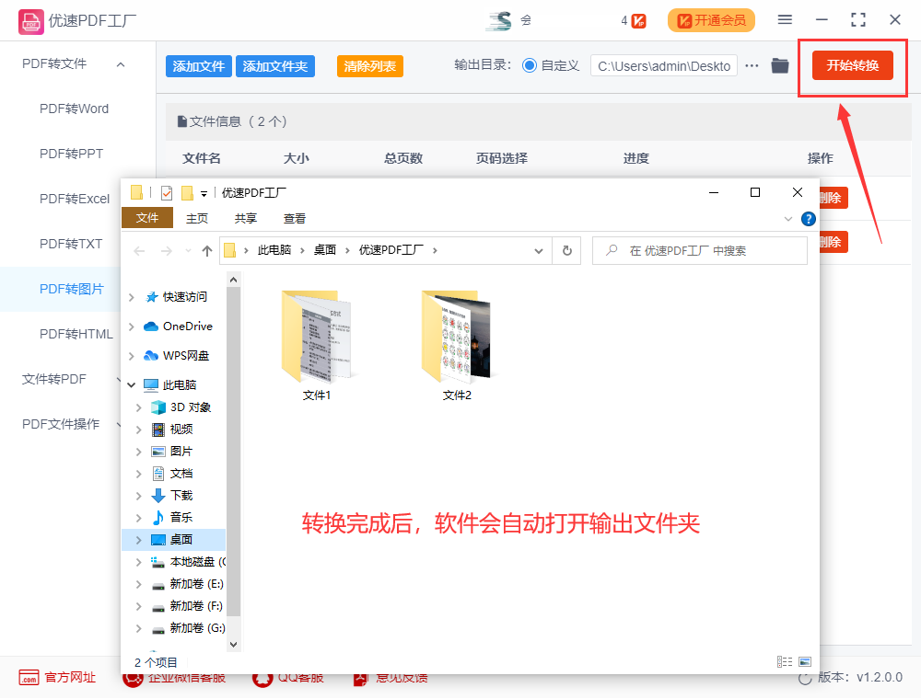The image size is (921, 699).
Task: Click the 添加文件夹 button
Action: point(274,66)
